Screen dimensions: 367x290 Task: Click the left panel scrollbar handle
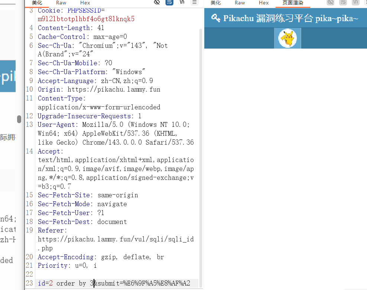click(19, 119)
